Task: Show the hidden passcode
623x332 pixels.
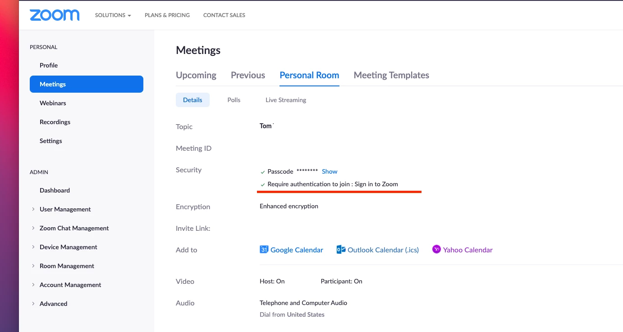Action: (x=330, y=171)
